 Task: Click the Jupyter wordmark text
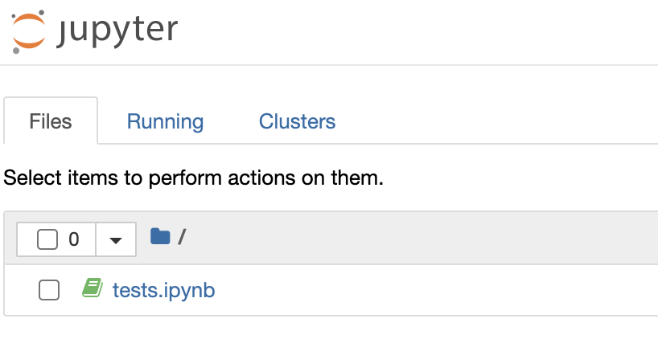(x=117, y=31)
